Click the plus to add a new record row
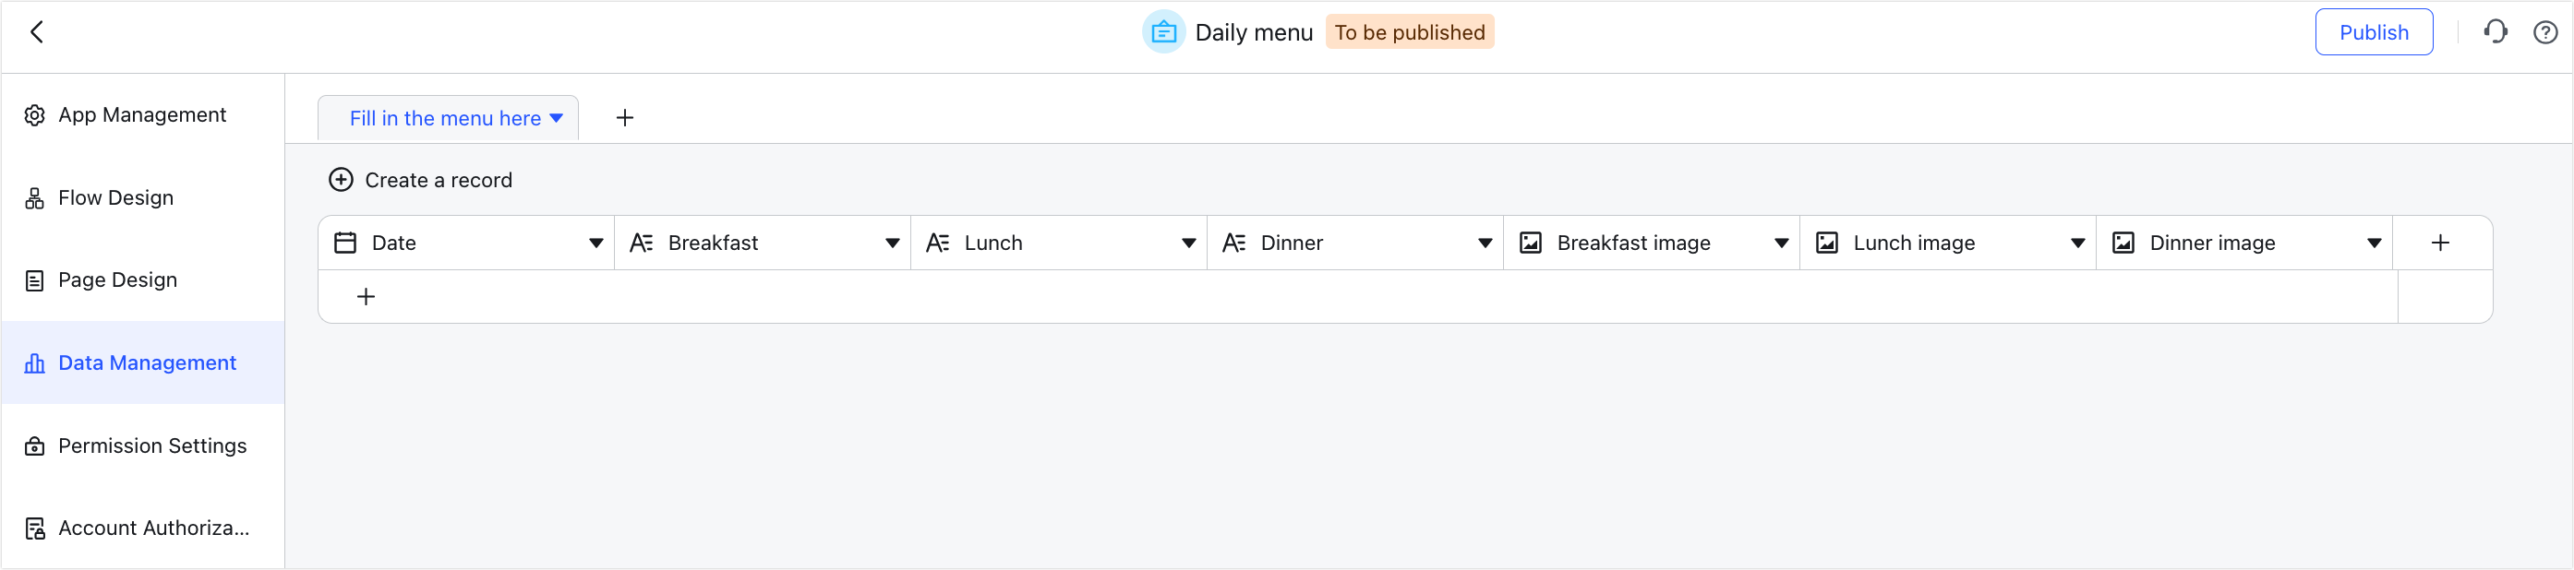Image resolution: width=2574 pixels, height=570 pixels. point(366,295)
